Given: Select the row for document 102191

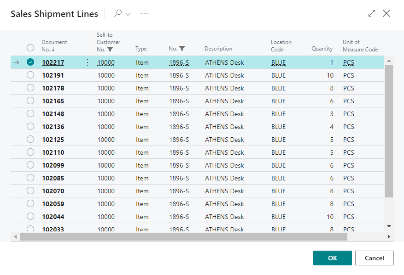Looking at the screenshot, I should pyautogui.click(x=30, y=75).
